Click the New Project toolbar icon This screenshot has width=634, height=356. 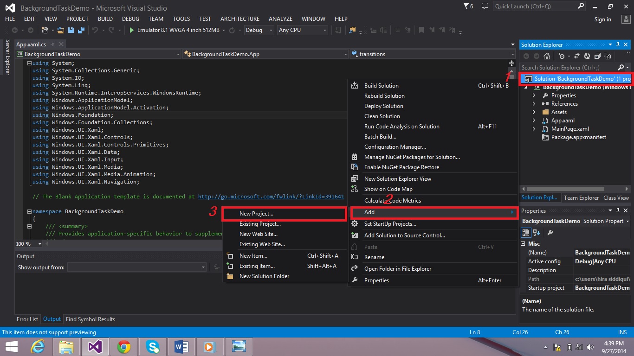click(45, 30)
